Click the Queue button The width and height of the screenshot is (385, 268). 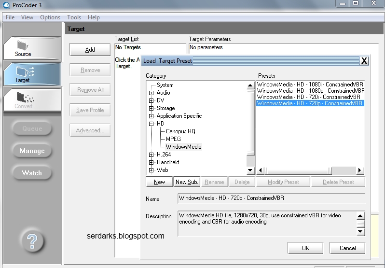coord(32,128)
